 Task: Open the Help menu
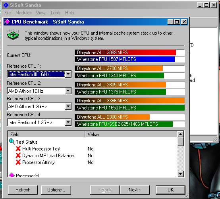69,13
